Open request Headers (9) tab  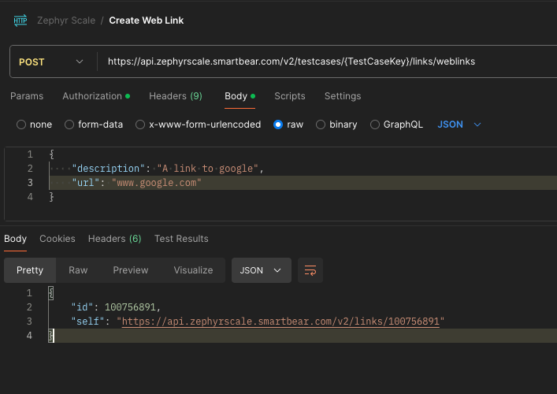point(175,96)
